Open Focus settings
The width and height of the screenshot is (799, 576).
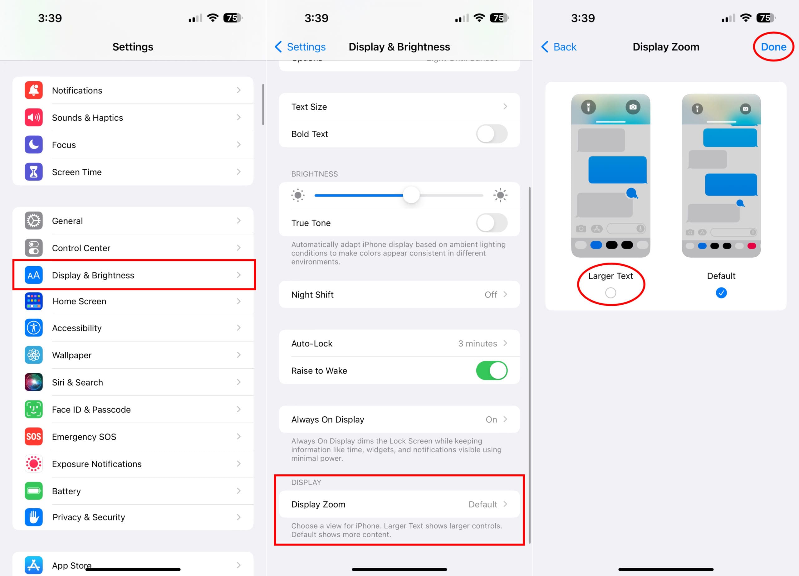tap(133, 144)
